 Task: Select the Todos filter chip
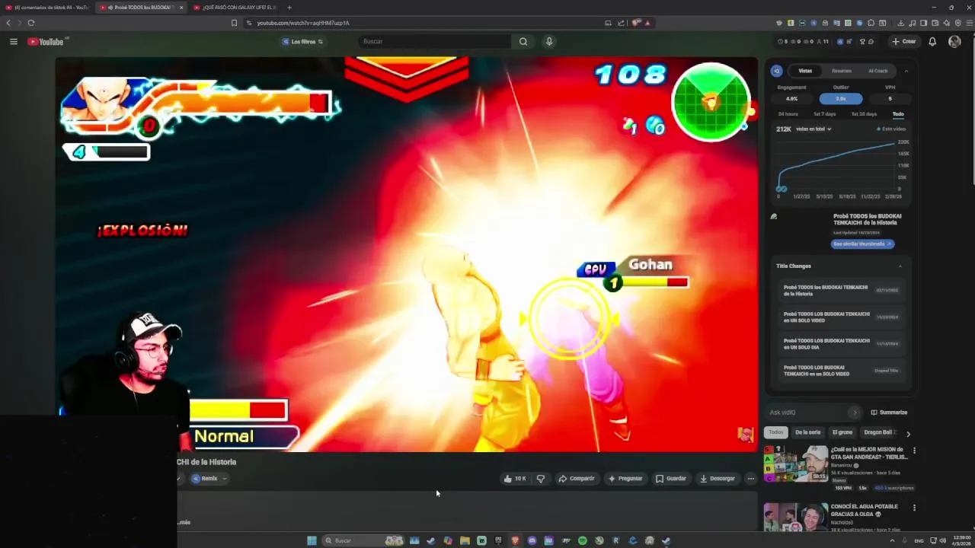pos(775,432)
